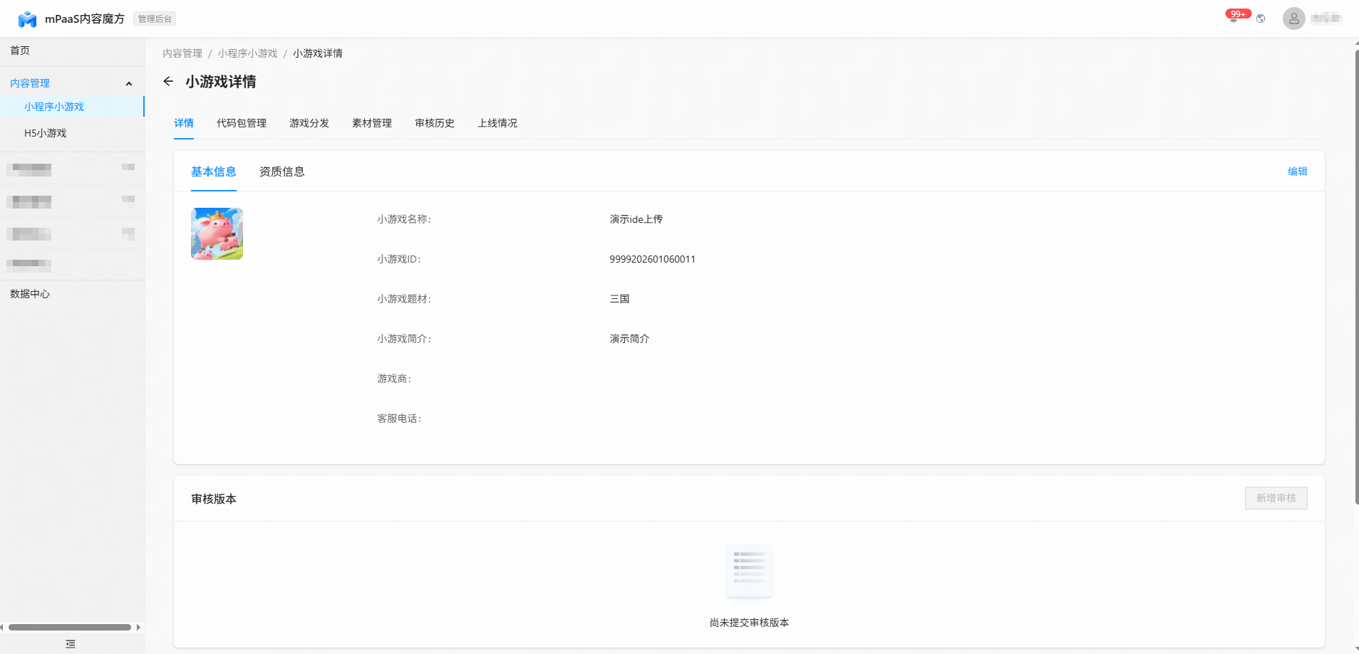
Task: Select the 资质信息 sub-tab
Action: (282, 172)
